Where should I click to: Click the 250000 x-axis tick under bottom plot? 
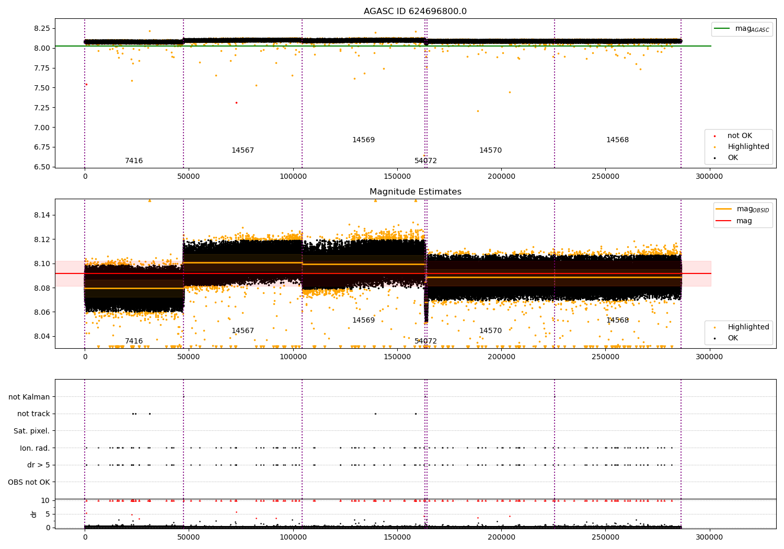pyautogui.click(x=605, y=537)
